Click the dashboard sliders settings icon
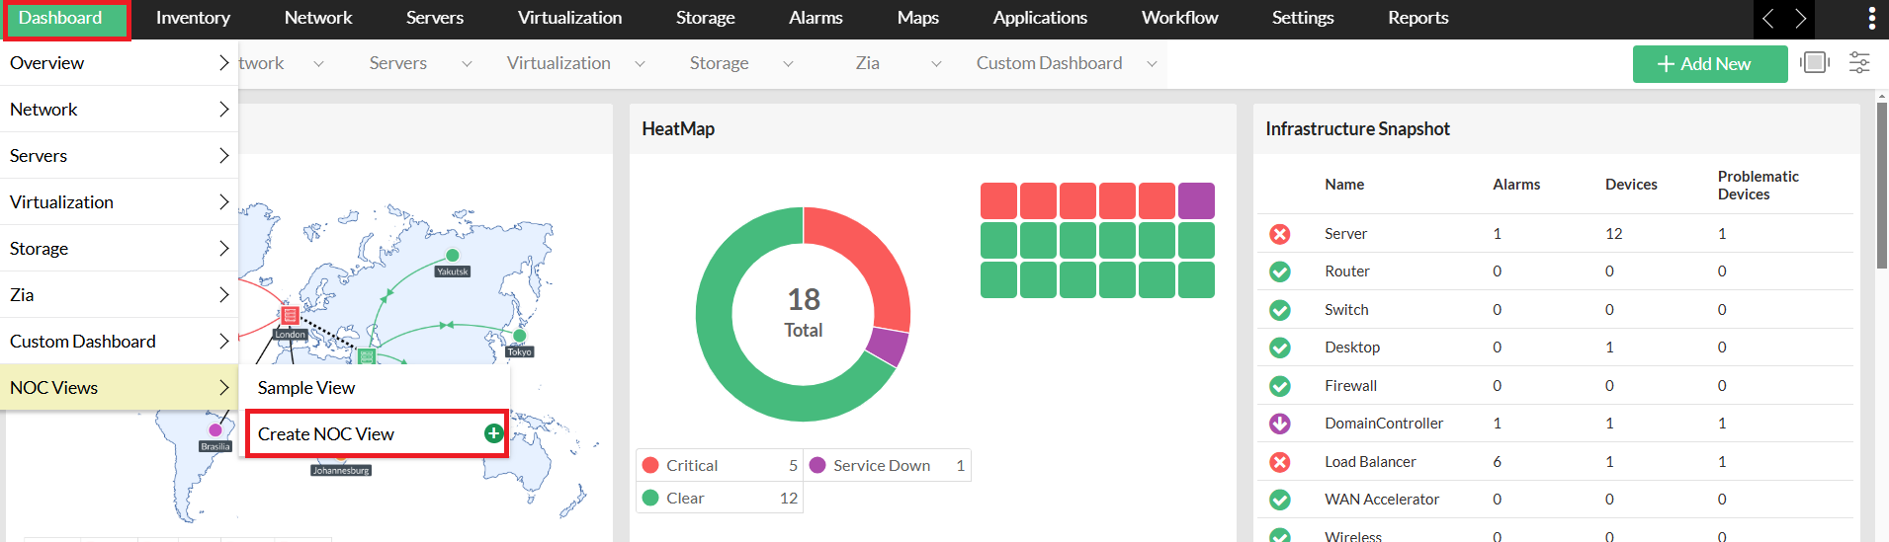The width and height of the screenshot is (1889, 542). (x=1858, y=63)
